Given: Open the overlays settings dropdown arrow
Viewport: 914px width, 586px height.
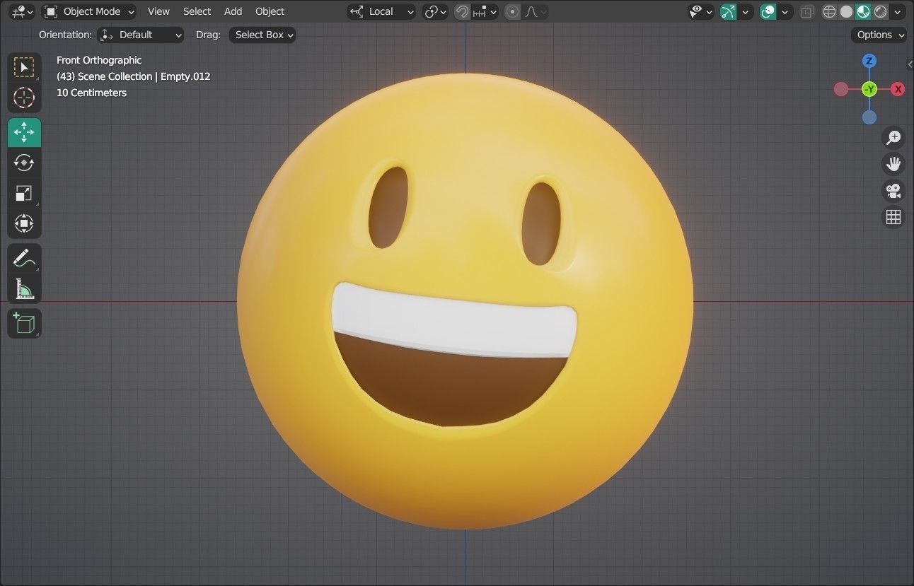Looking at the screenshot, I should click(785, 11).
